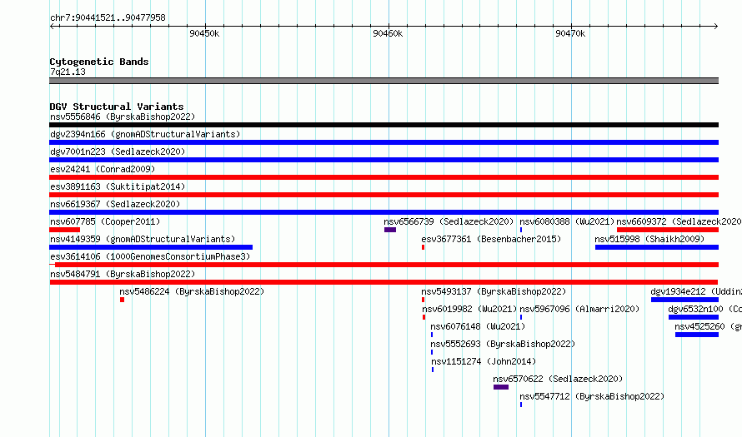
Task: Click the nsv5556846 (ByrskaBishop2022) variant label
Action: [123, 117]
